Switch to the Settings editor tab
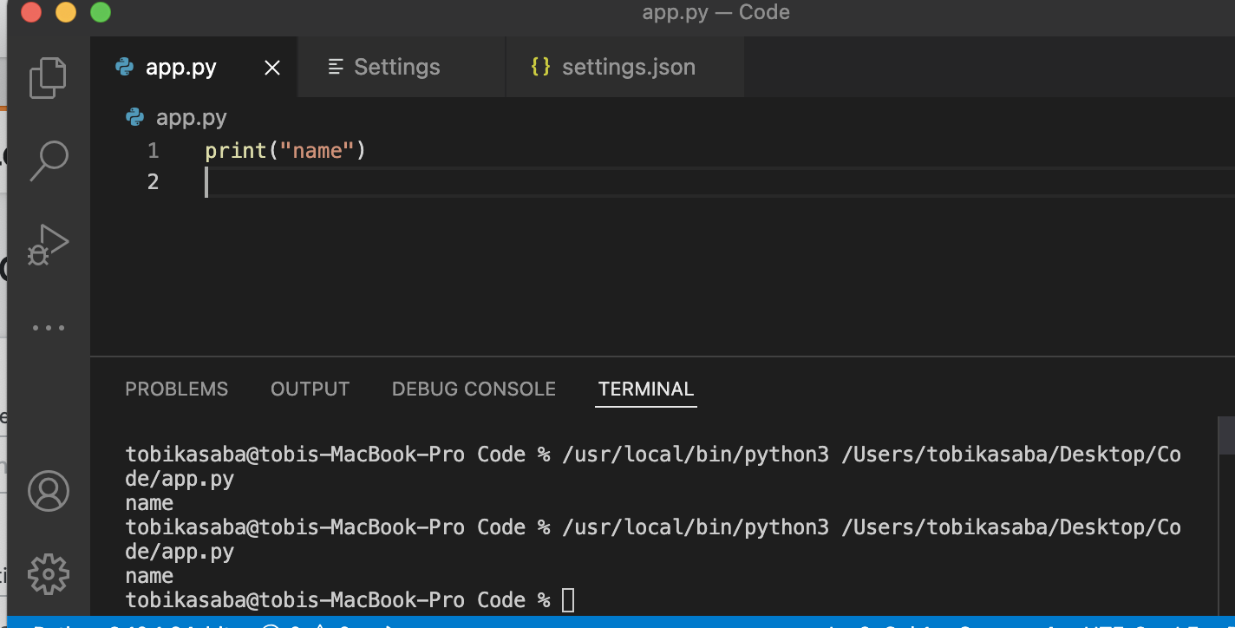 click(x=396, y=68)
